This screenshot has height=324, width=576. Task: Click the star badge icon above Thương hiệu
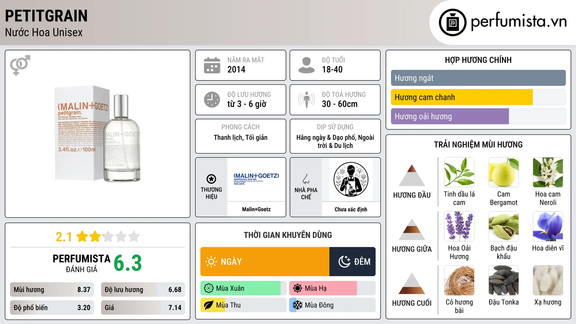pos(211,179)
